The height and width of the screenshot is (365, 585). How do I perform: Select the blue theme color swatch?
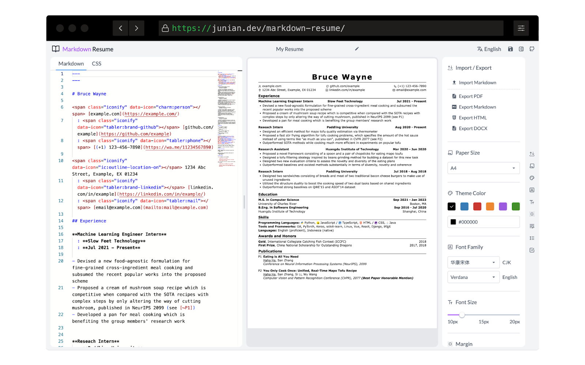pyautogui.click(x=464, y=207)
